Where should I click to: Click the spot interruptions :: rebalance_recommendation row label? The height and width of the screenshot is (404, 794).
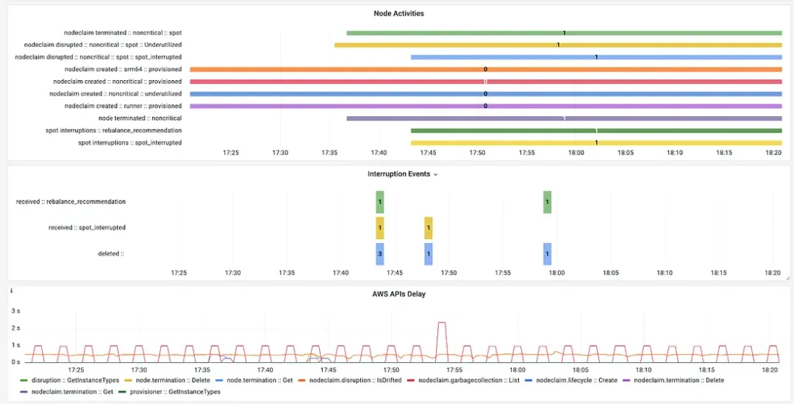(x=113, y=131)
